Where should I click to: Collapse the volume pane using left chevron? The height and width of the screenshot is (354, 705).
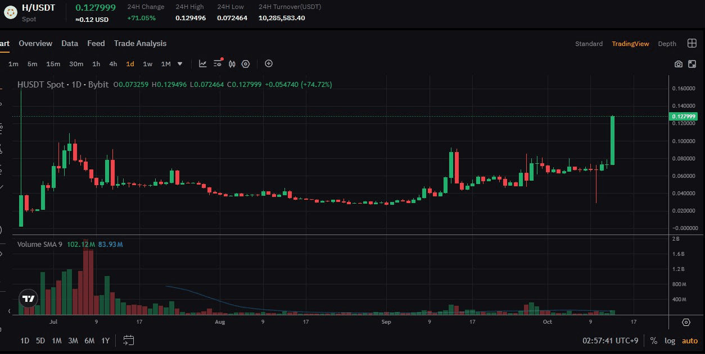[x=9, y=310]
